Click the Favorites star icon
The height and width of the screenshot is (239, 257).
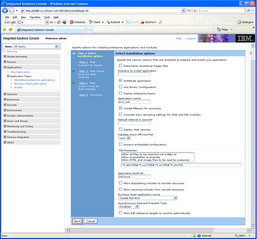(5, 30)
